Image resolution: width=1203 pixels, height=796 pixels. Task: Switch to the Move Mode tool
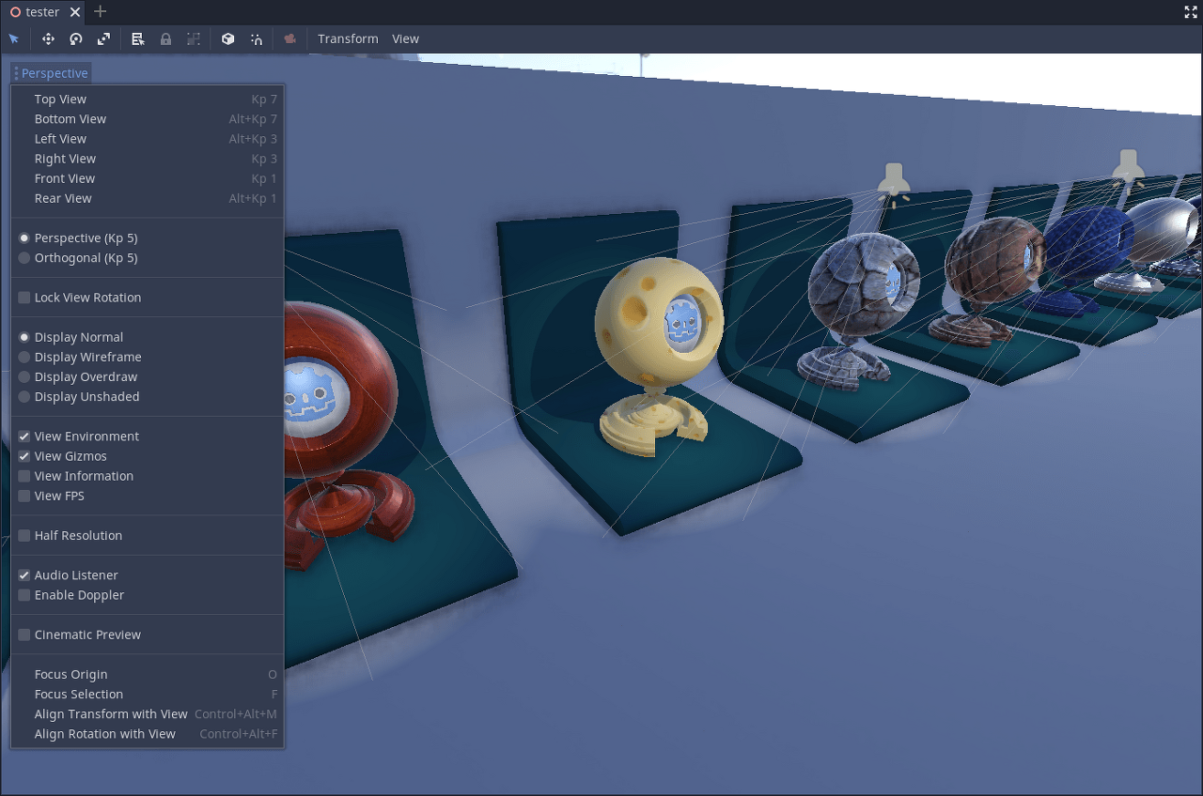click(48, 38)
